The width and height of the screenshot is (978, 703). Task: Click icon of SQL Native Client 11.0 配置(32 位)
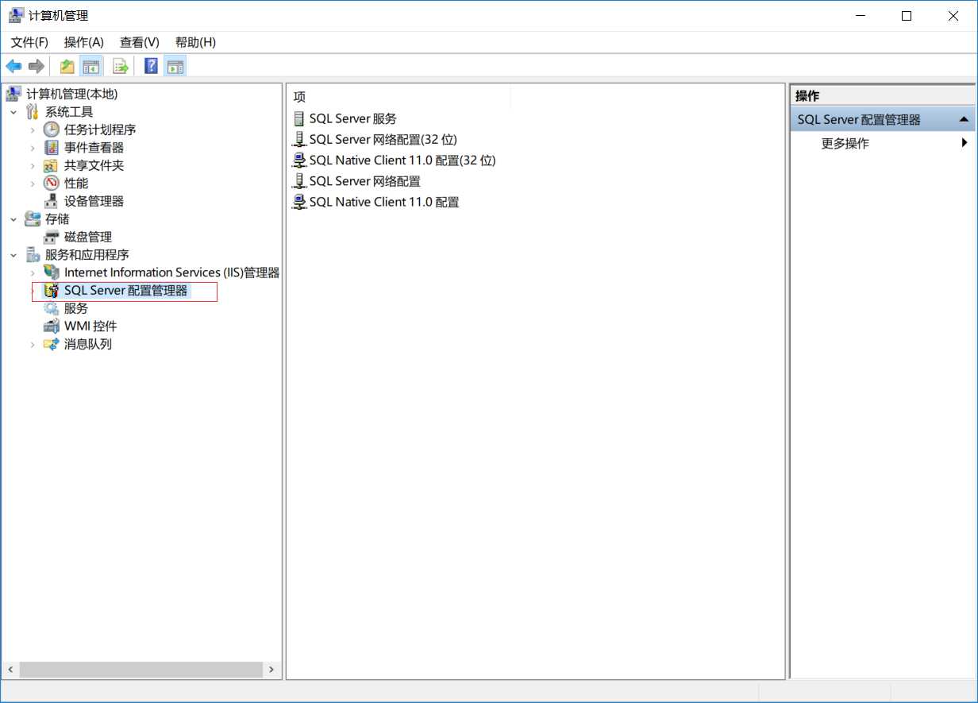pos(299,160)
